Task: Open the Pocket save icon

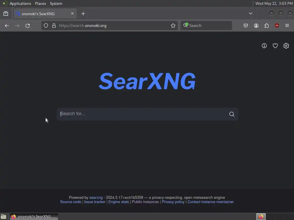Action: (246, 25)
